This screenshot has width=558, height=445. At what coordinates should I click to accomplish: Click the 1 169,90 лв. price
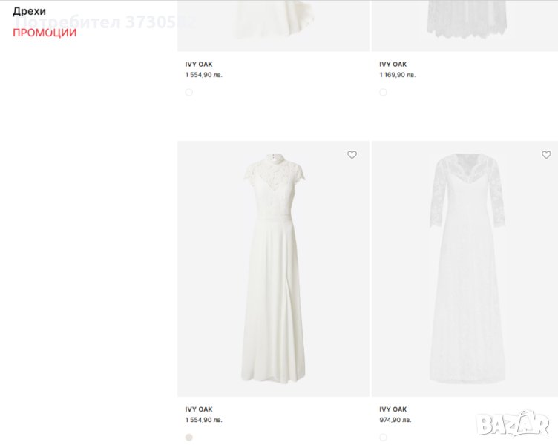point(398,75)
